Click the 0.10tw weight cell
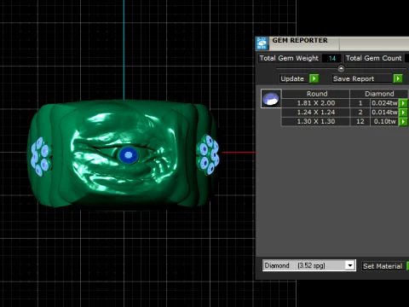Image resolution: width=409 pixels, height=307 pixels. click(x=384, y=122)
